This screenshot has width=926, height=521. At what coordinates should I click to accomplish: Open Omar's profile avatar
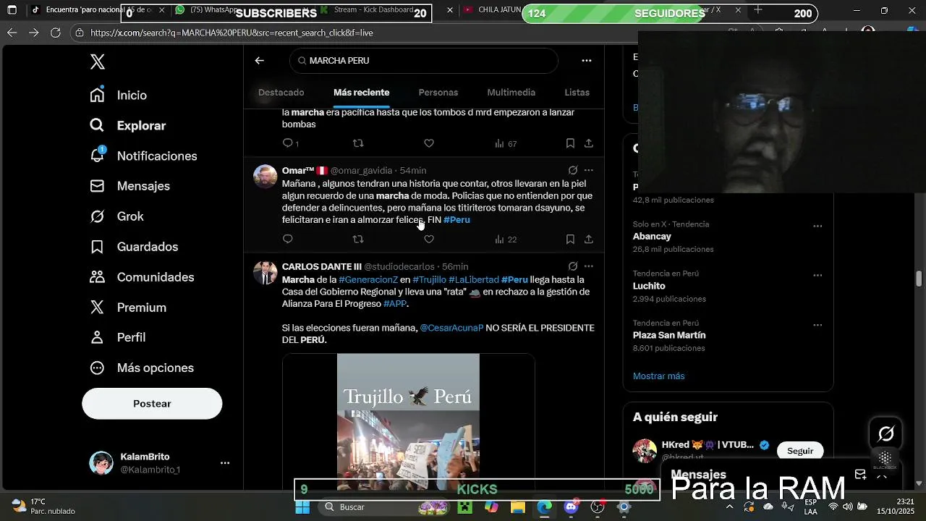tap(266, 177)
